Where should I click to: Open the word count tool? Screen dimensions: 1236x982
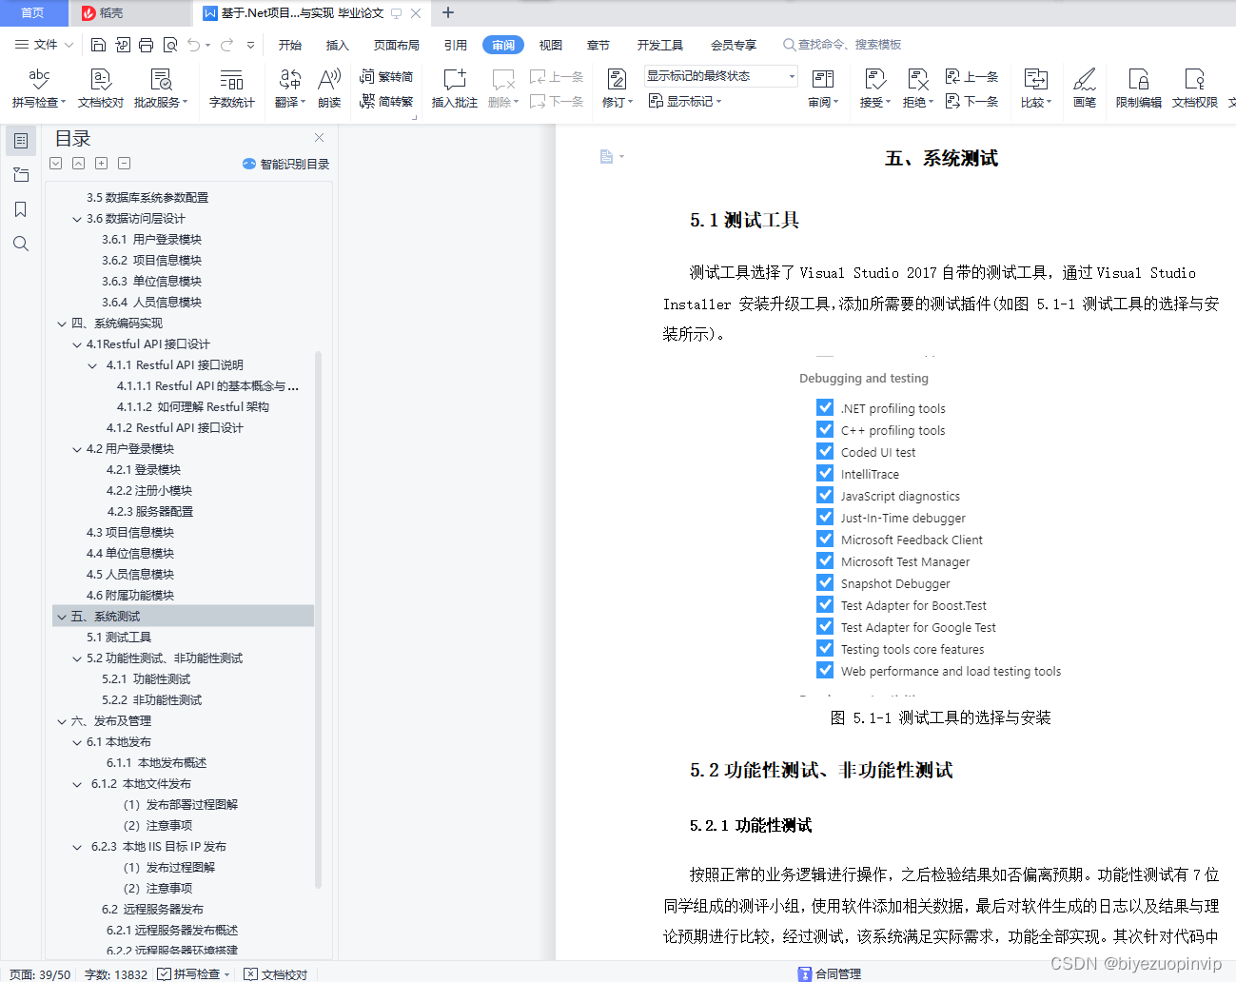231,88
